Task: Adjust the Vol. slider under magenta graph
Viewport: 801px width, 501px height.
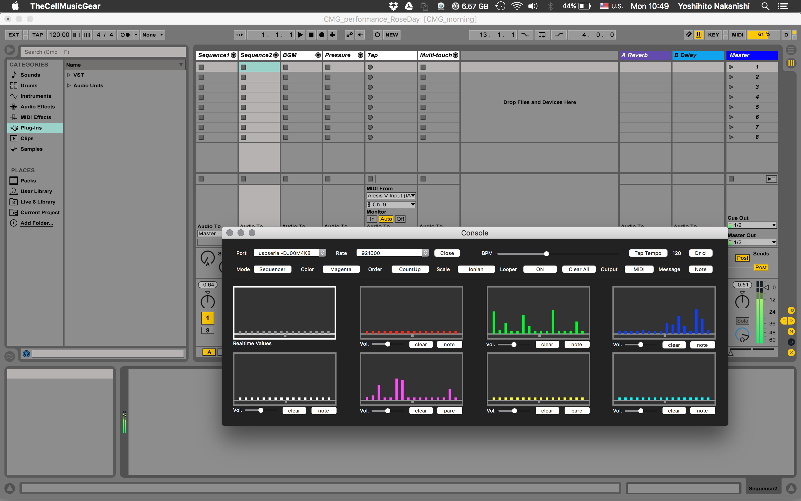Action: tap(387, 411)
